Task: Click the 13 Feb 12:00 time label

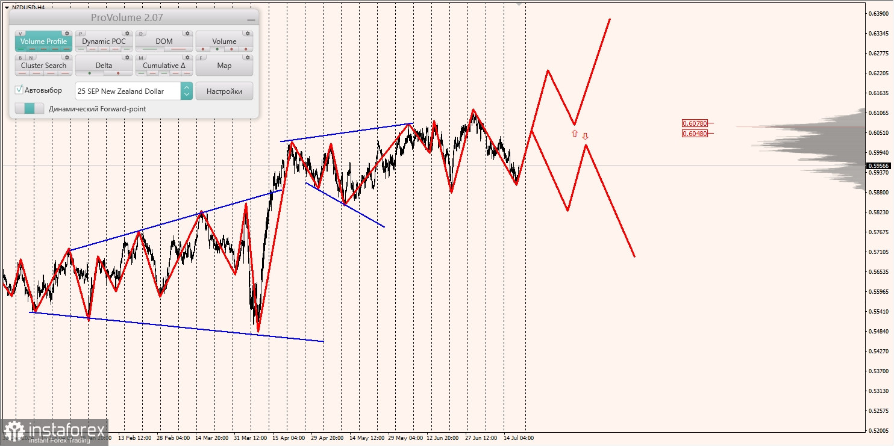Action: (x=134, y=438)
